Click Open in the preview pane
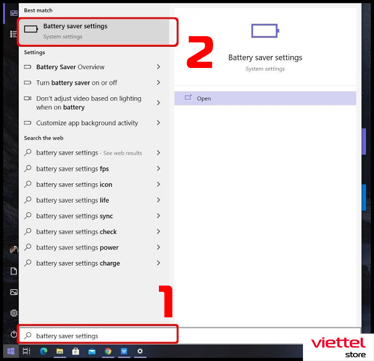The image size is (374, 361). tap(266, 99)
